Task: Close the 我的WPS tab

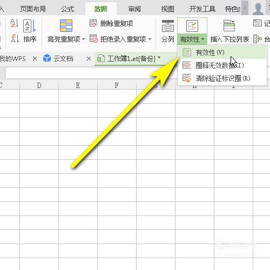Action: (x=35, y=59)
